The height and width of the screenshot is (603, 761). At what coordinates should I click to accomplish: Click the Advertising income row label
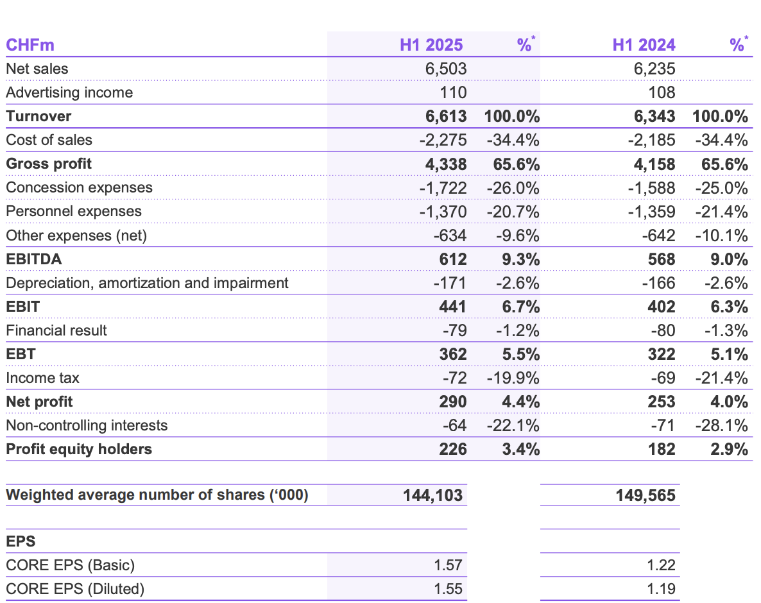click(x=69, y=92)
